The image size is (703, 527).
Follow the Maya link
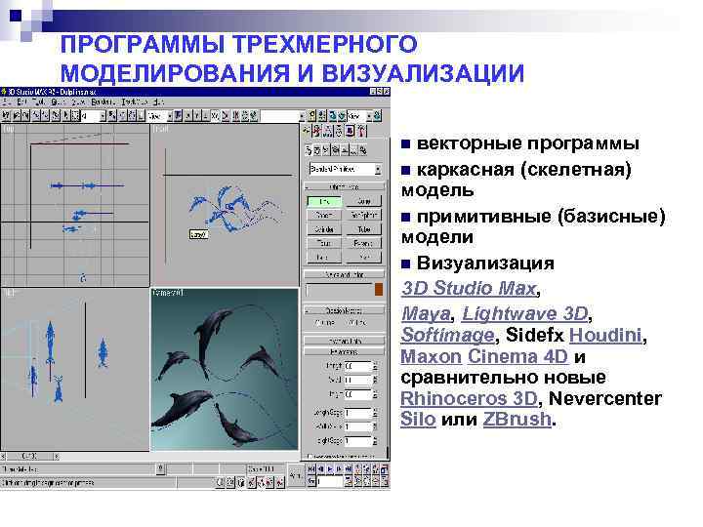click(426, 313)
